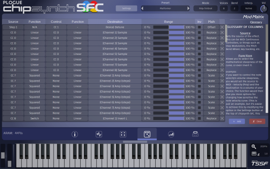Remove the [Channel 3] Amp (steps) row
This screenshot has width=270, height=169.
point(222,86)
